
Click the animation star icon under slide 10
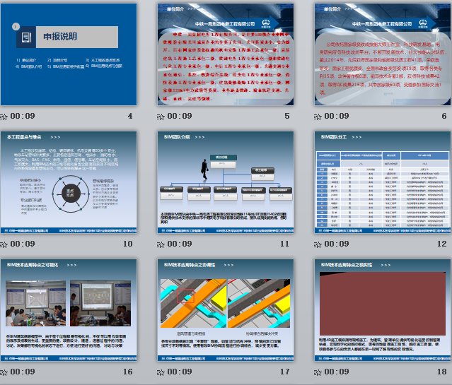pos(4,244)
